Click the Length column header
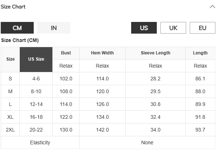Image resolution: width=222 pixels, height=156 pixels. (200, 53)
